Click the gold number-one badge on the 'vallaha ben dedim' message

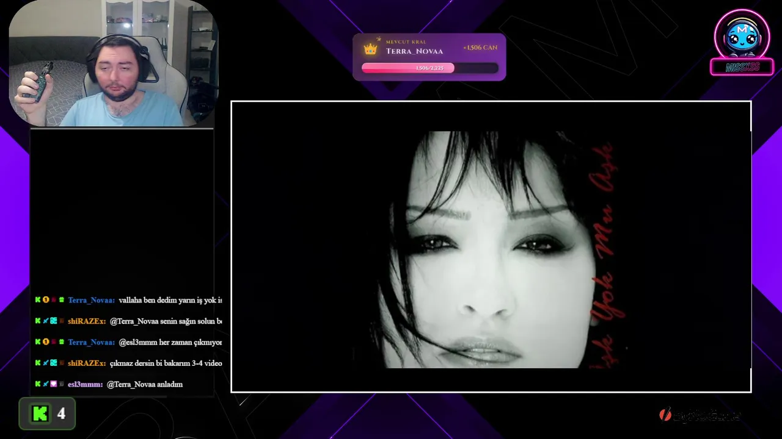click(x=46, y=300)
